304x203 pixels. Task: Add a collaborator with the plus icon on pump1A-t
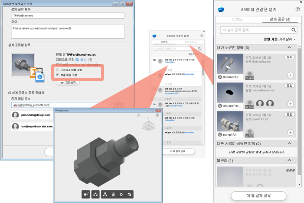click(x=290, y=133)
